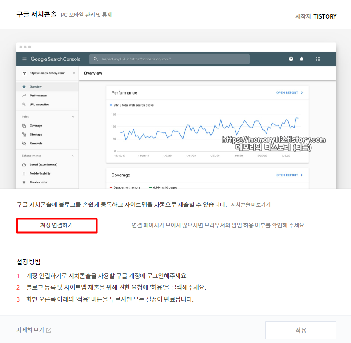Viewport: 351px width, 343px height.
Task: Click the Performance trend line icon
Action: 24,96
